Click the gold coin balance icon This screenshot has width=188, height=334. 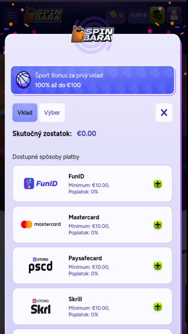113,15
